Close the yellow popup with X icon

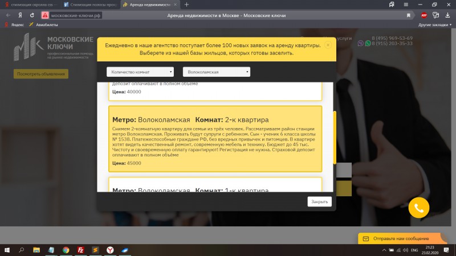[328, 45]
